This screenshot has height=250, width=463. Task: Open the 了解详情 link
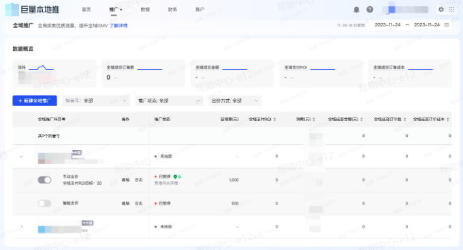(118, 26)
